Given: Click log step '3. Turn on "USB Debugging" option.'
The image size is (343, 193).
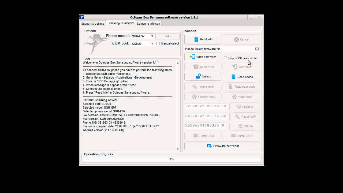Looking at the screenshot, I should (x=106, y=81).
